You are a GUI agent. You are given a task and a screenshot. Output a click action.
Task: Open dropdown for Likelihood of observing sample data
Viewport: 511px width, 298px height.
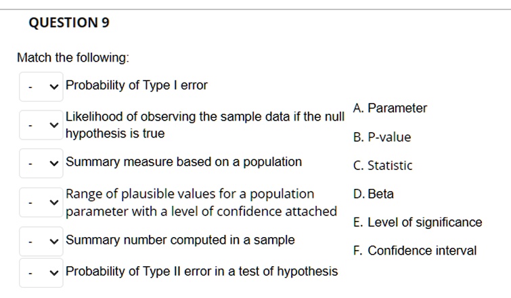coord(41,125)
